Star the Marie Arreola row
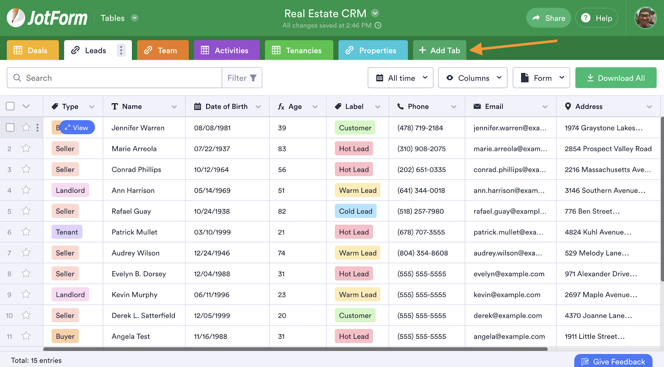The height and width of the screenshot is (367, 664). point(26,148)
